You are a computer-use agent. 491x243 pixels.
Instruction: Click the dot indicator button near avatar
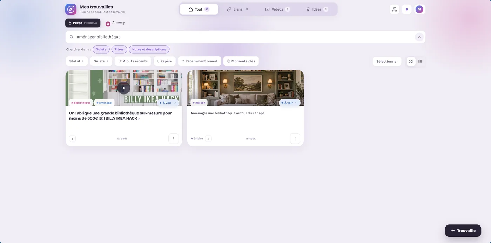click(x=406, y=9)
